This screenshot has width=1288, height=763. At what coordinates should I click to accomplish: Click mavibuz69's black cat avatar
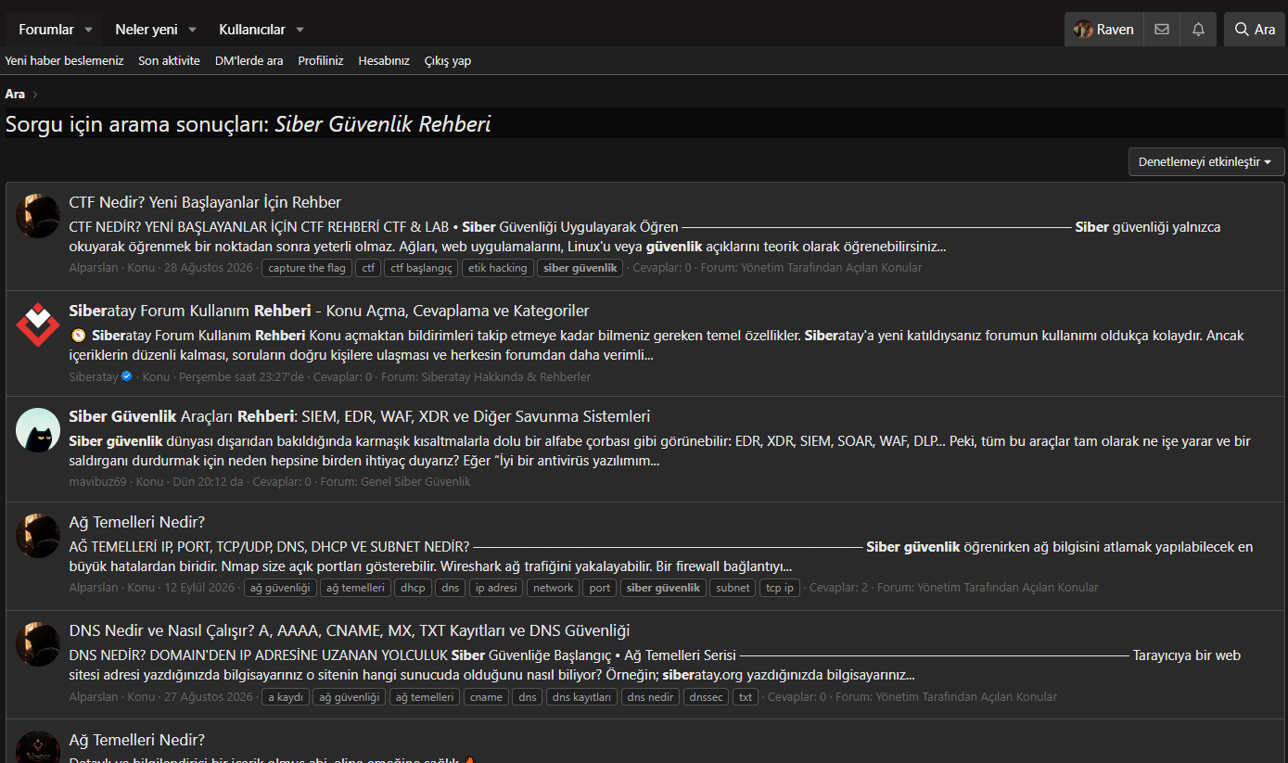click(38, 430)
